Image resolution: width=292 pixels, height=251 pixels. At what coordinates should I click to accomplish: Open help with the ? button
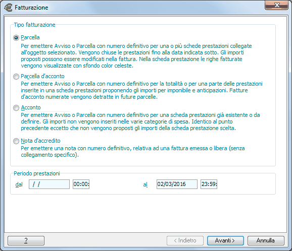(x=26, y=240)
